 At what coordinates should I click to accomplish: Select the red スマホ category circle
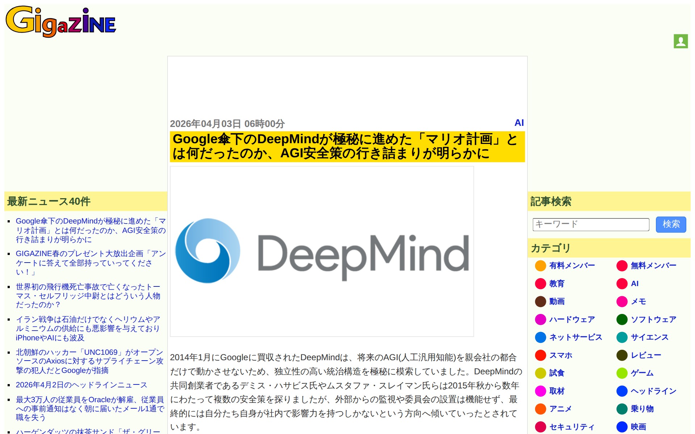(540, 355)
